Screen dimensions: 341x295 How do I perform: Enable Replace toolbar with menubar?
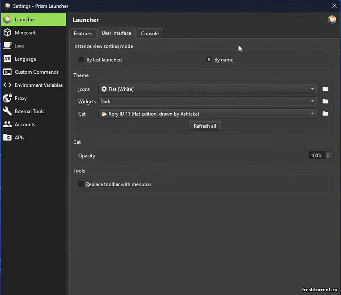click(x=81, y=184)
